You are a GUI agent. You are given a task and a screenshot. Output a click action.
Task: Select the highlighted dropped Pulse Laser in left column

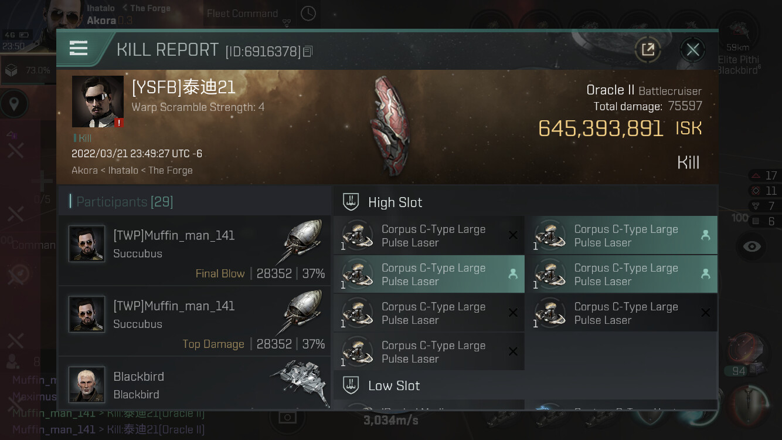click(429, 275)
